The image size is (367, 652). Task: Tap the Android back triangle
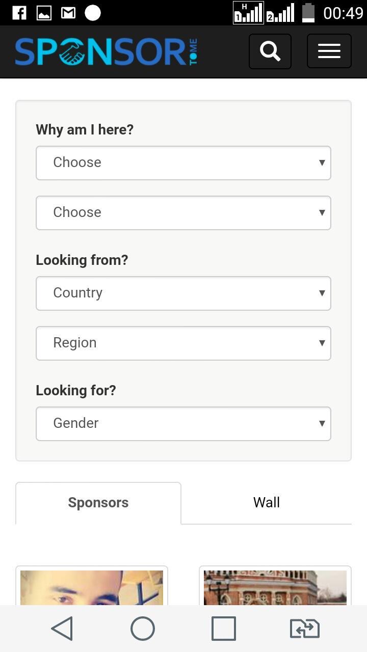63,628
